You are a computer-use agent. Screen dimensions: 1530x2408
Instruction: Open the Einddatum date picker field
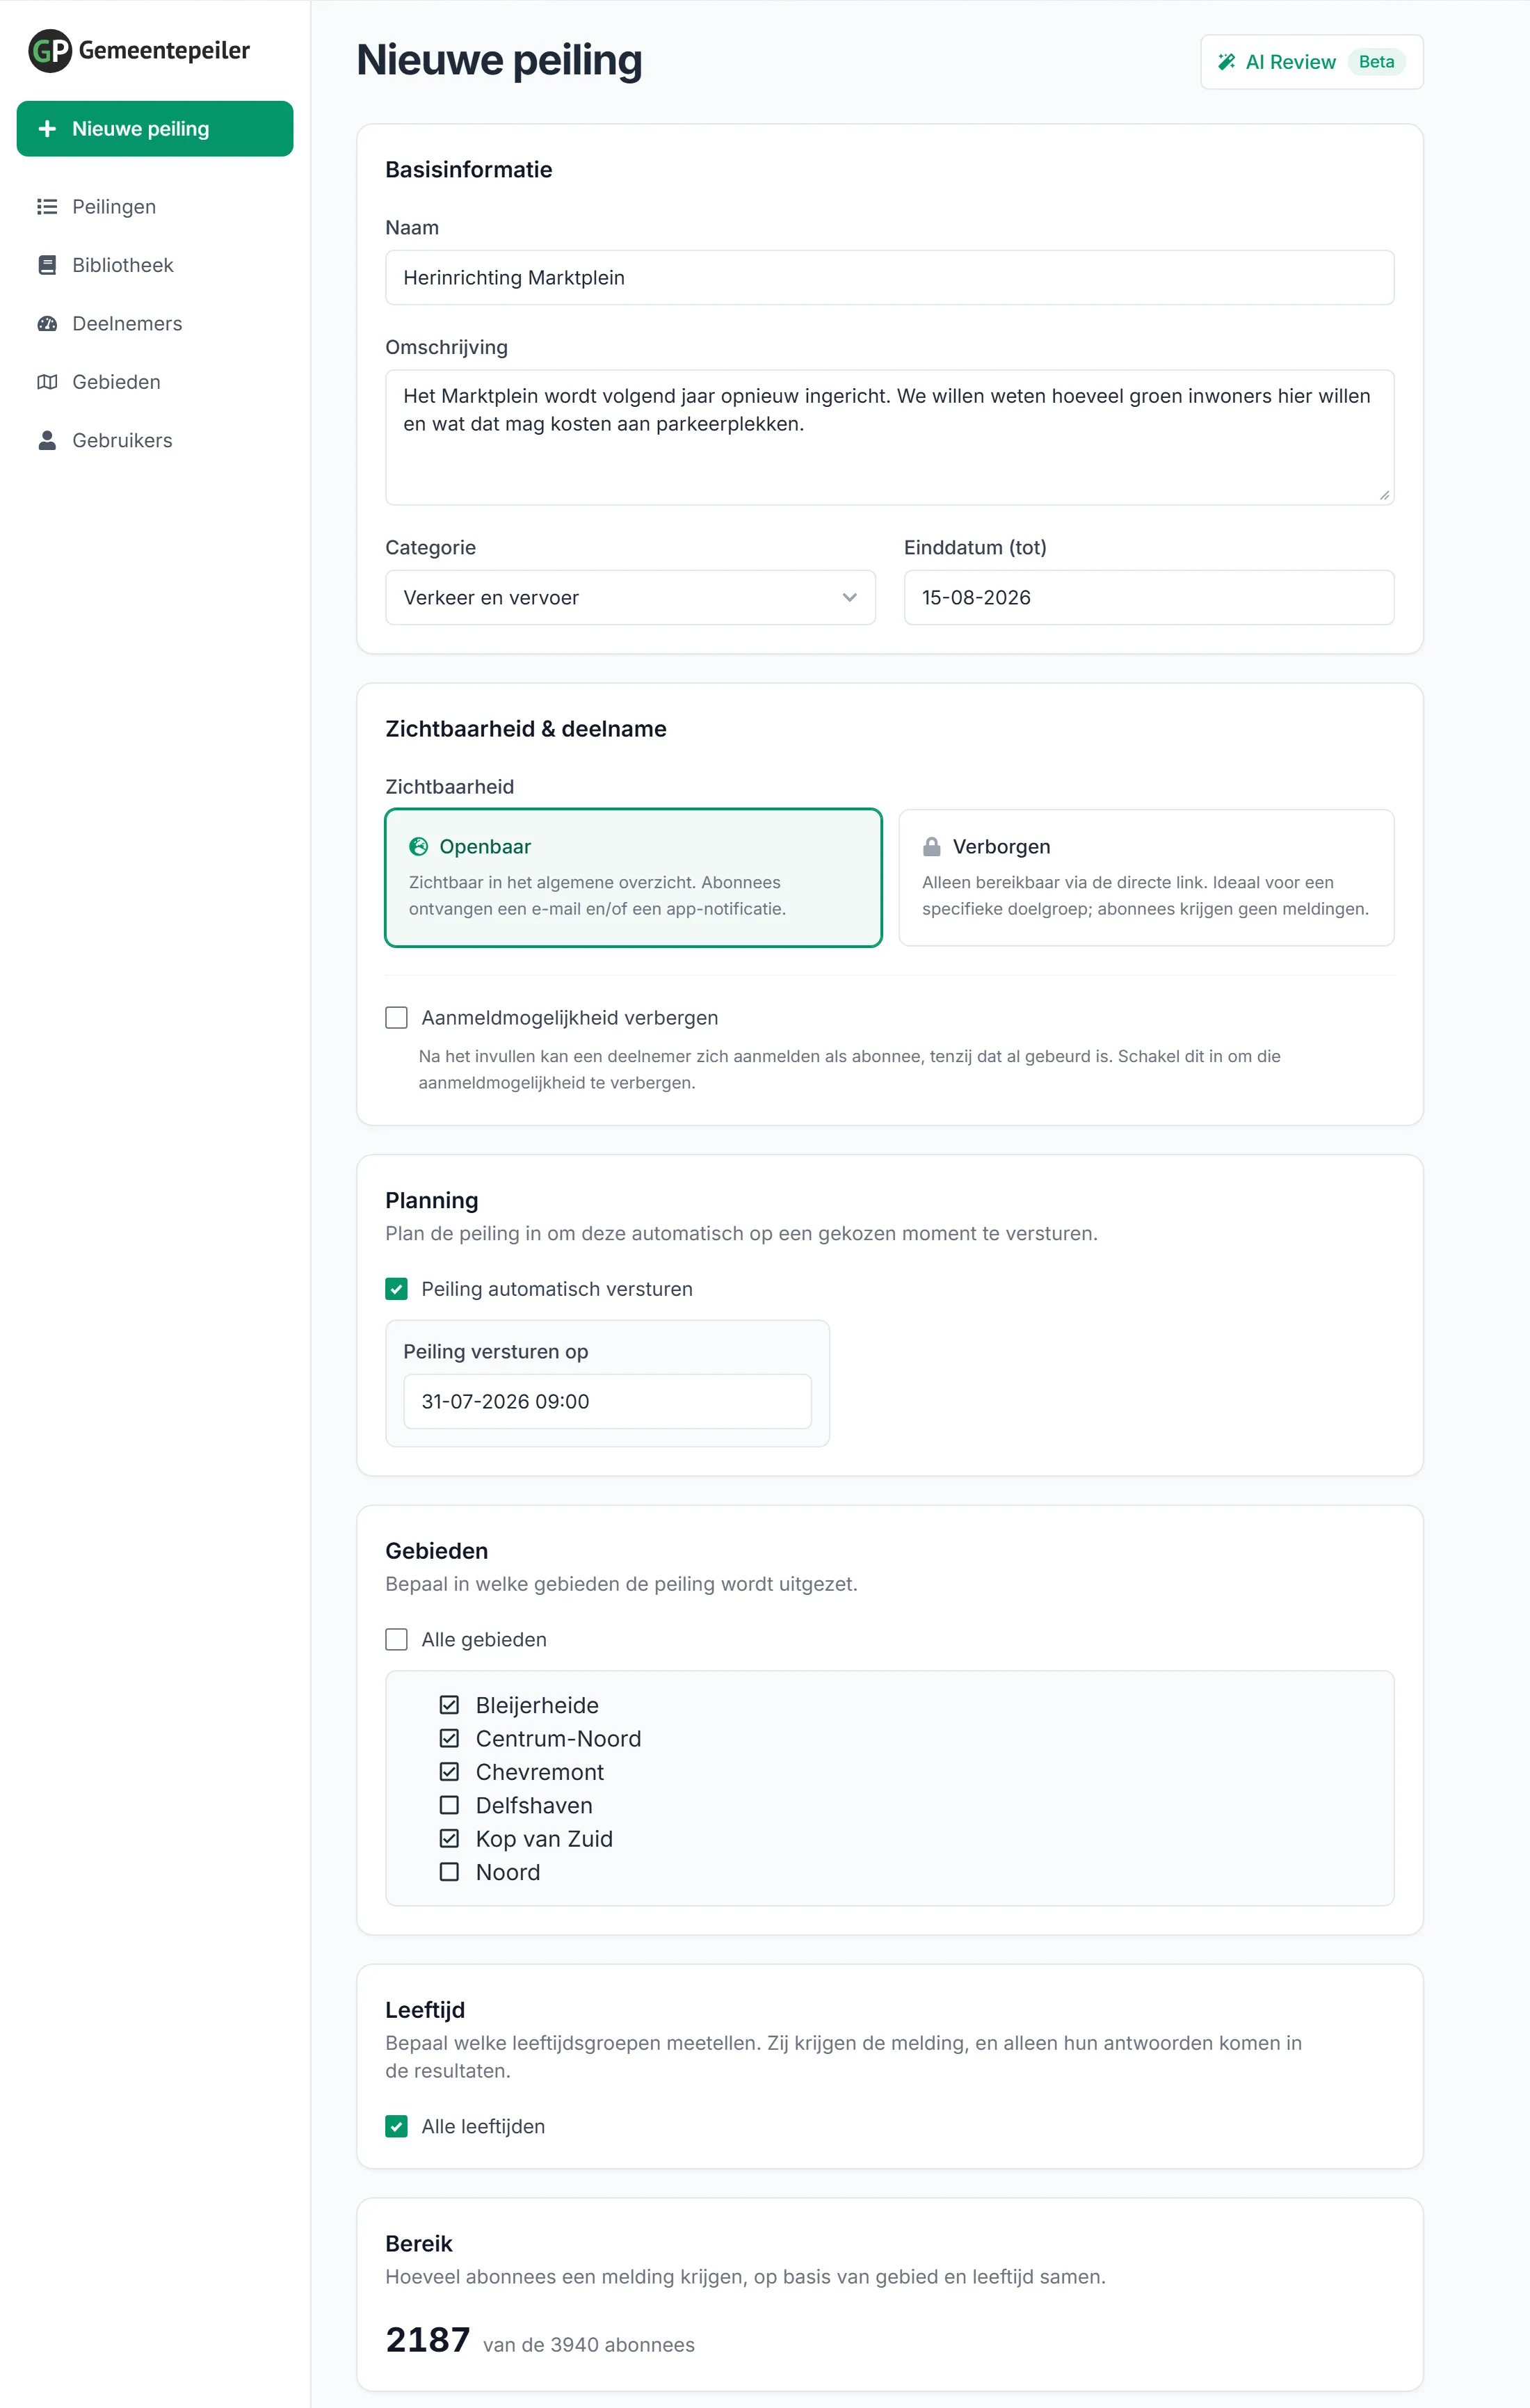coord(1149,598)
